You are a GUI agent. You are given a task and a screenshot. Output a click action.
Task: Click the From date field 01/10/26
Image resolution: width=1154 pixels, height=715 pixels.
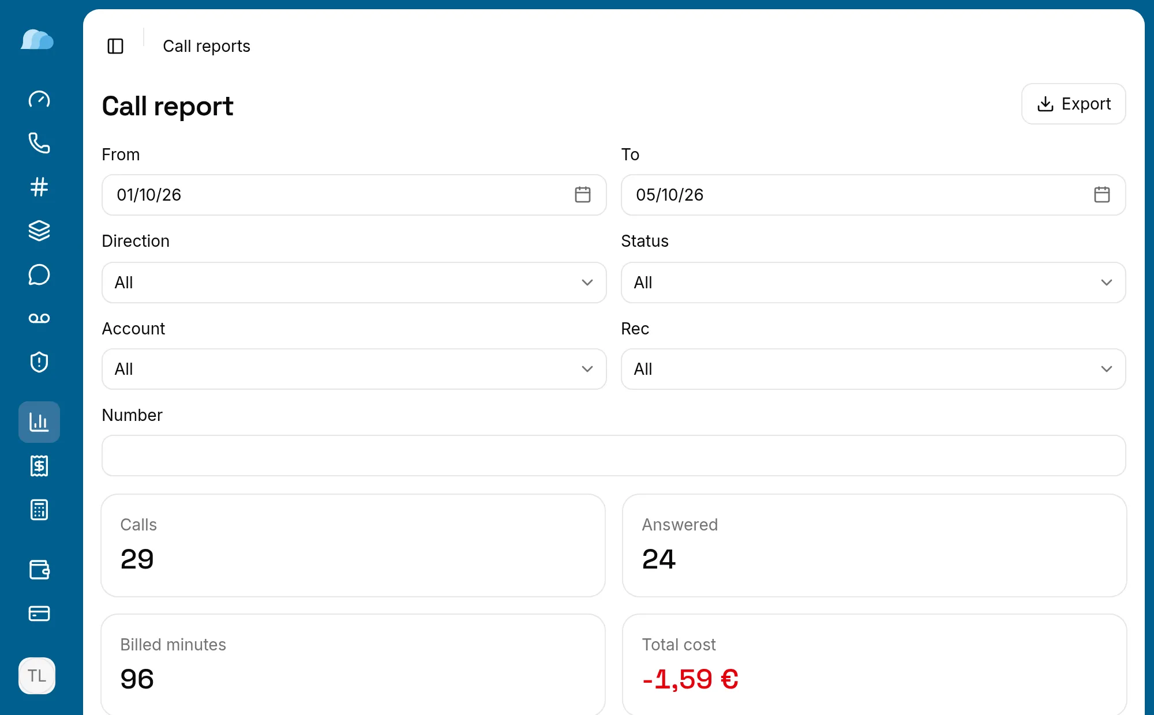pyautogui.click(x=354, y=195)
